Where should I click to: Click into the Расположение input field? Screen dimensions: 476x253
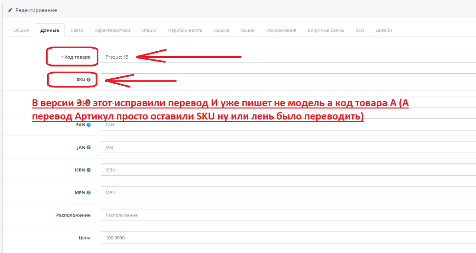[288, 215]
